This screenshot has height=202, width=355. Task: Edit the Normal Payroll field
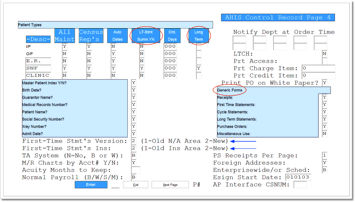tap(133, 177)
